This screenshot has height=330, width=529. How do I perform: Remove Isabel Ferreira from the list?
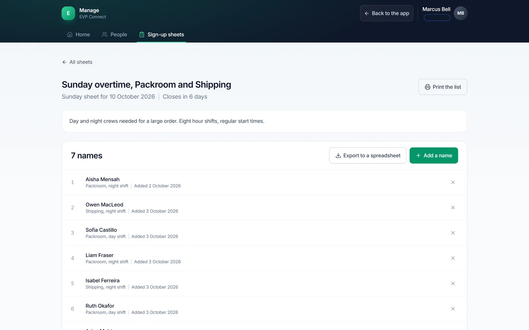coord(453,283)
